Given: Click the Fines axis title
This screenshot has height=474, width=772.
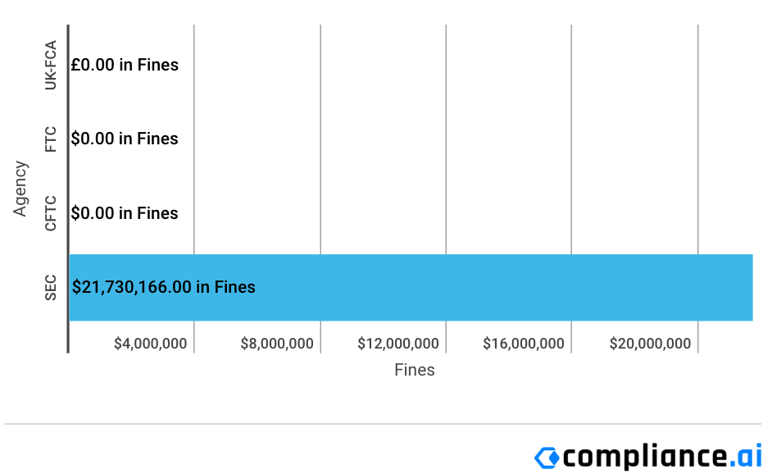Looking at the screenshot, I should pyautogui.click(x=415, y=370).
